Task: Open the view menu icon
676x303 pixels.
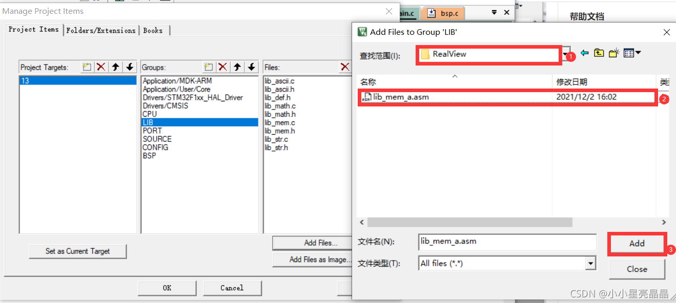Action: 632,53
